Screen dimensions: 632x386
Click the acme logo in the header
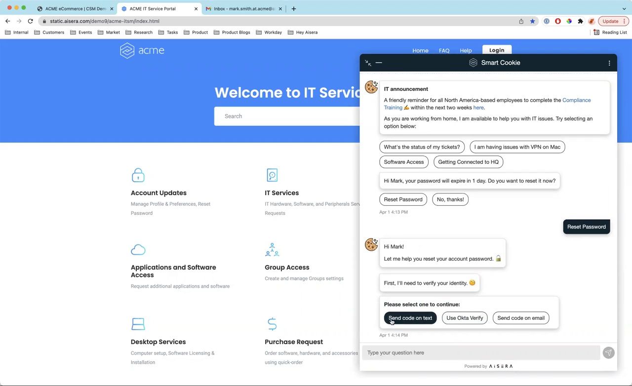coord(142,50)
